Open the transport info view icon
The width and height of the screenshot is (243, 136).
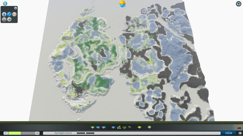[x=4, y=19]
